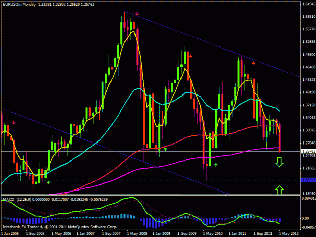Select green up arrow at the late-2005 low
Image resolution: width=316 pixels, height=237 pixels.
click(x=49, y=182)
